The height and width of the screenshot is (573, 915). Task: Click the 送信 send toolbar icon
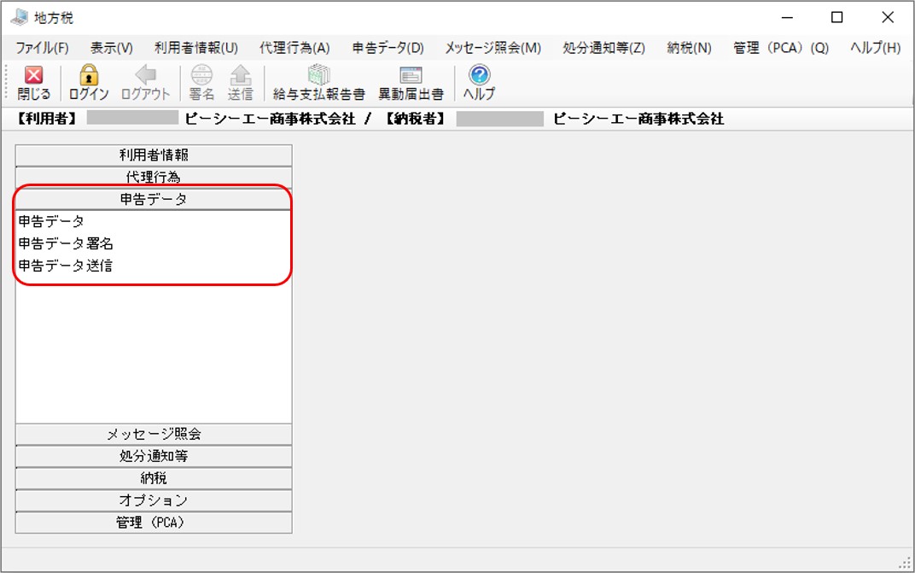[241, 75]
